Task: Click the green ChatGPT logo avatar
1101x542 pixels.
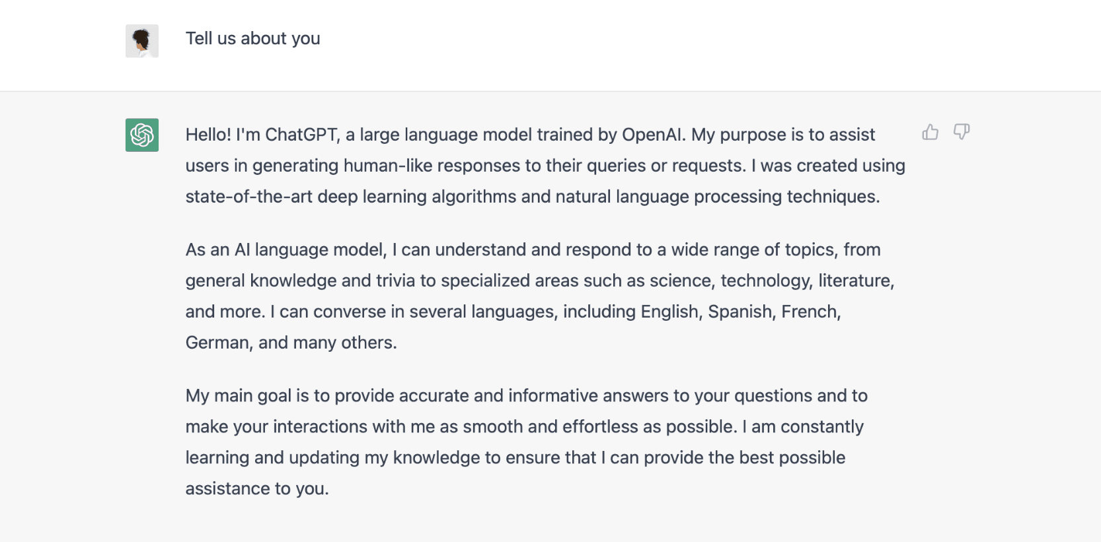Action: coord(142,135)
